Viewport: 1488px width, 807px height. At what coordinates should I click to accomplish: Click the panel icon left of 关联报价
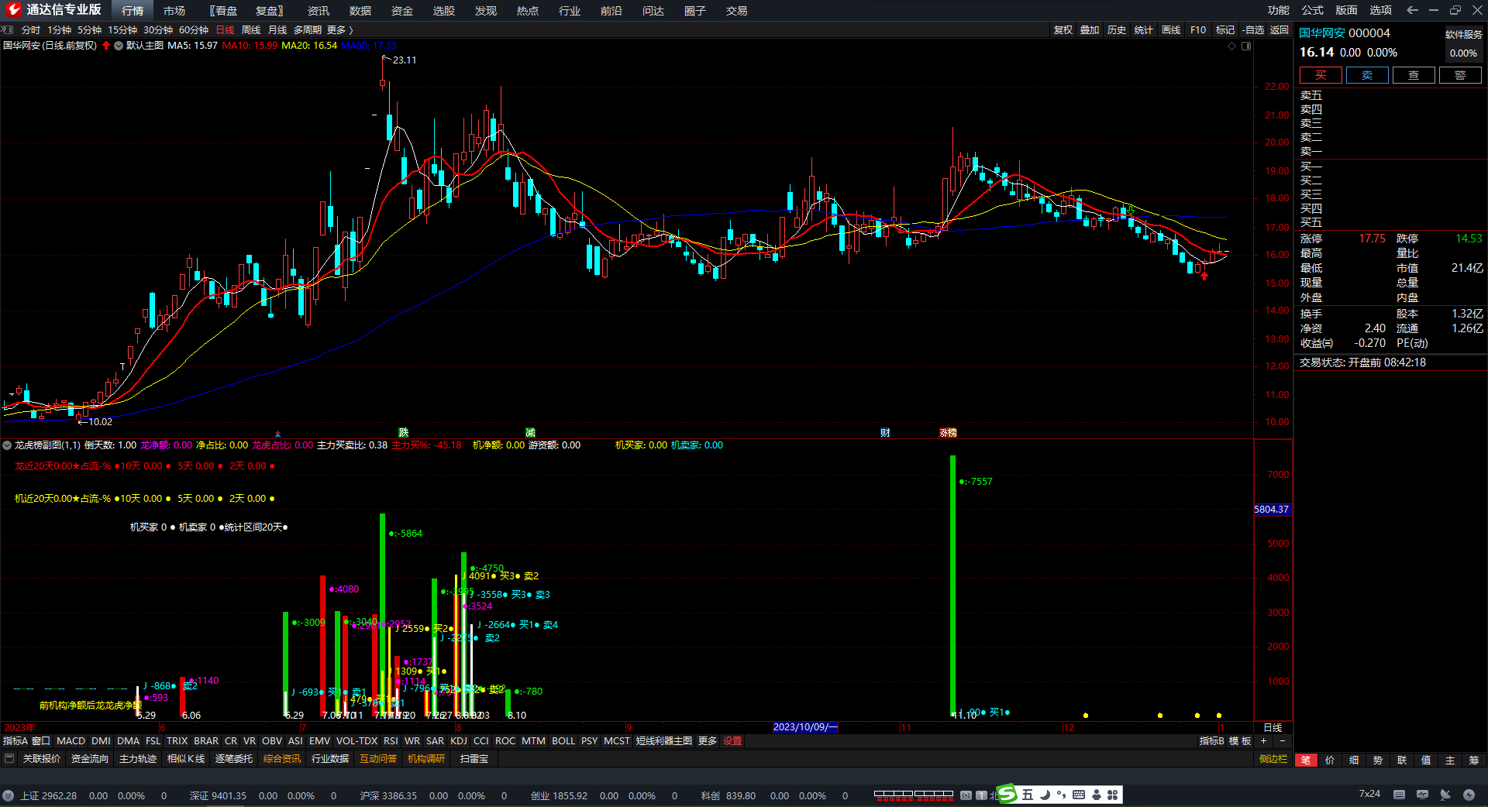pos(9,759)
